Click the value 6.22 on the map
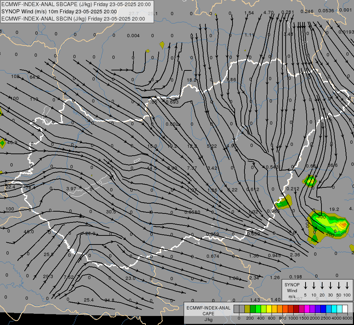The height and width of the screenshot is (325, 354). (x=232, y=190)
